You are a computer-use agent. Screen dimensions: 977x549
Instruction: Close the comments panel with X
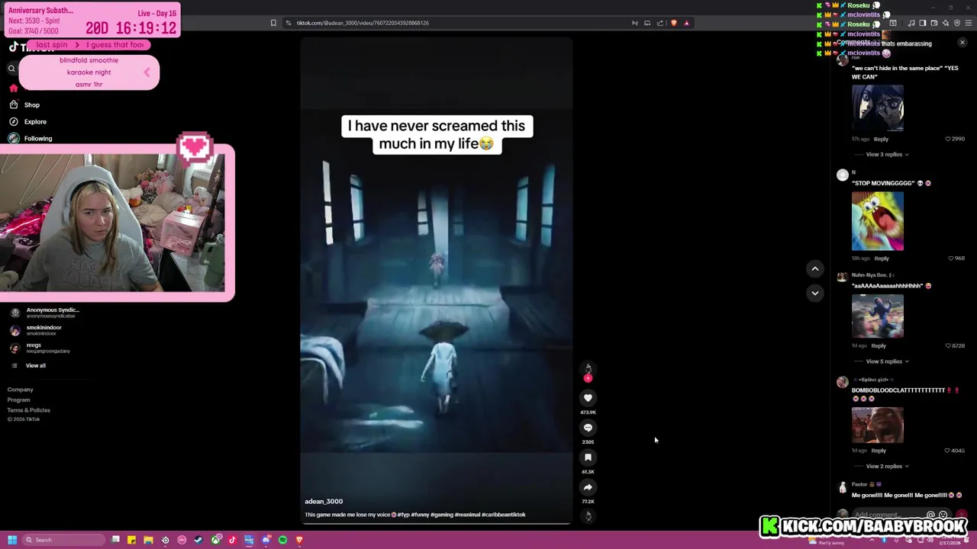(x=962, y=43)
